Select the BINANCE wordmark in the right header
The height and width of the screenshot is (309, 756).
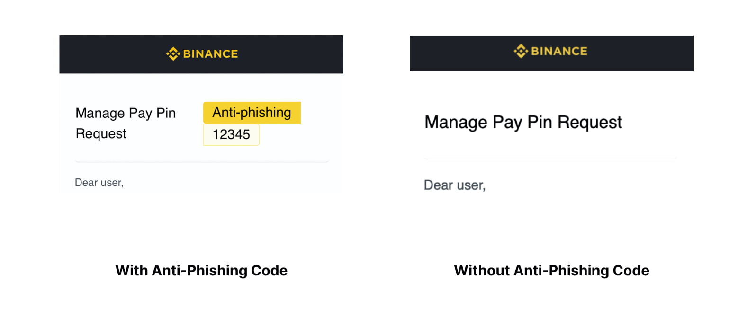point(559,51)
